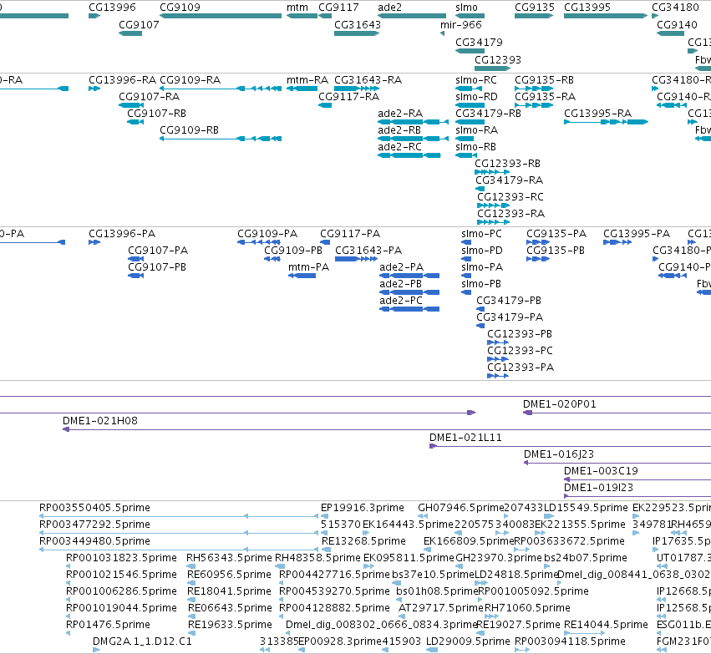
Task: Click protein CG9107-PB label
Action: coord(157,267)
